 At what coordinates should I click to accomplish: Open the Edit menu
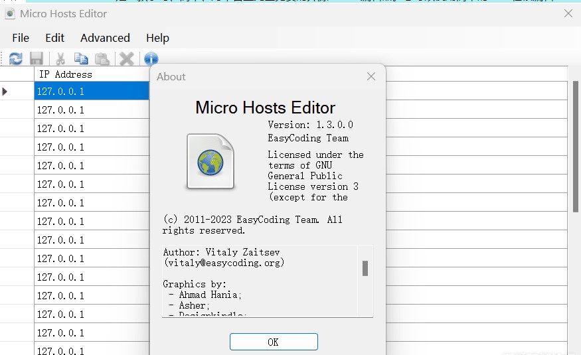click(54, 38)
